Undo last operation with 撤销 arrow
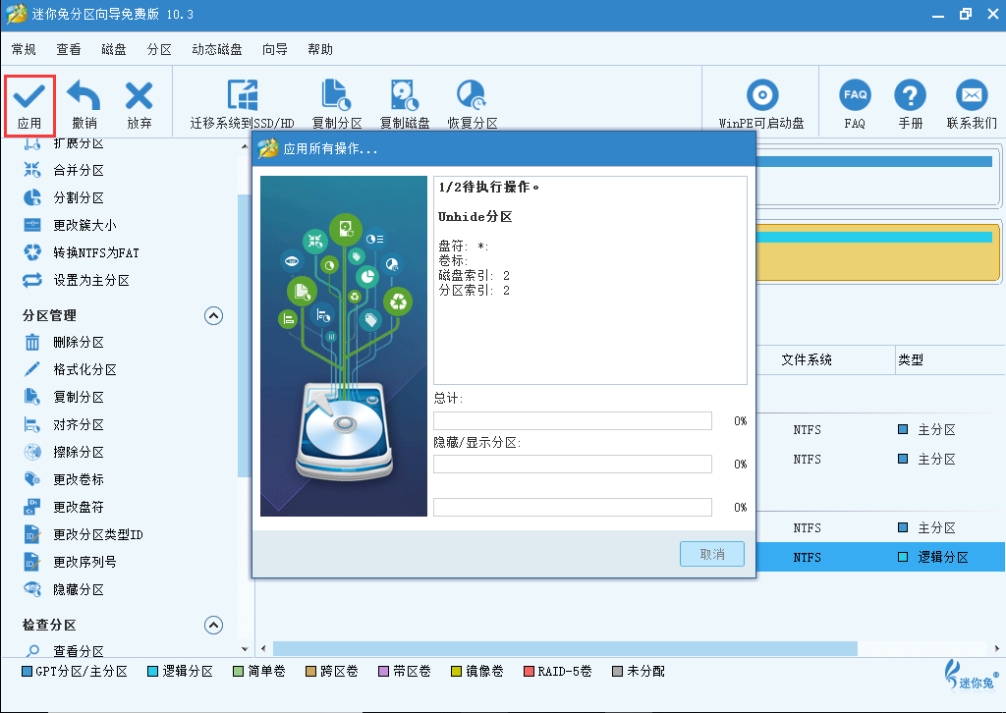Image resolution: width=1006 pixels, height=713 pixels. click(84, 105)
